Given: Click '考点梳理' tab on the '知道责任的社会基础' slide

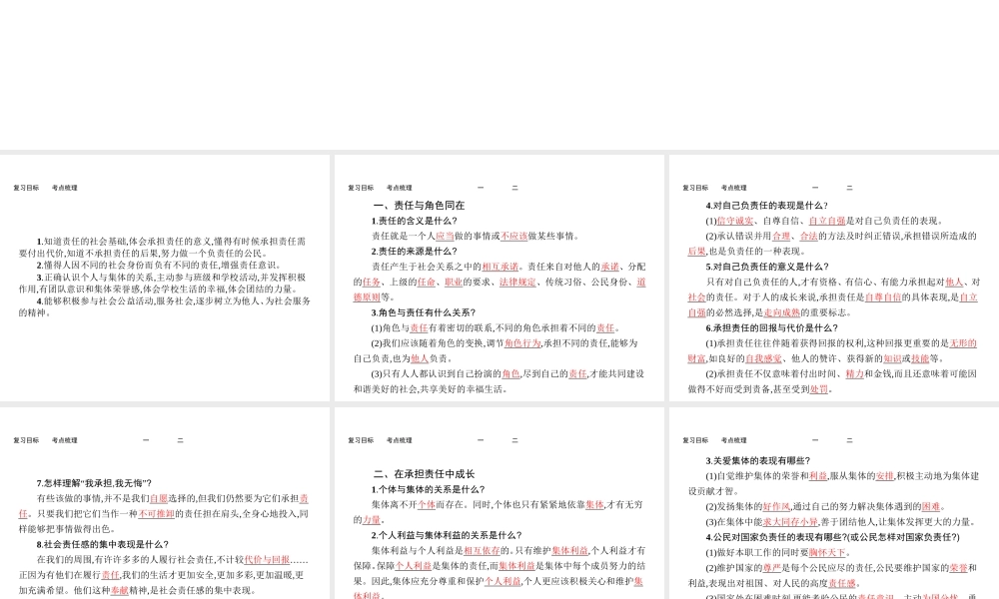Looking at the screenshot, I should (x=64, y=188).
